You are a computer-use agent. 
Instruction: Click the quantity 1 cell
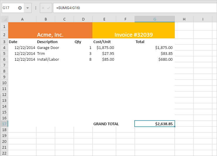click(83, 48)
